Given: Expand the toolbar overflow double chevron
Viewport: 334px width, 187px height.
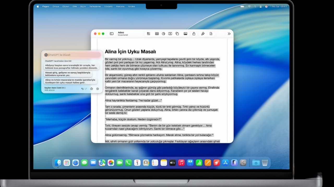Looking at the screenshot, I should (x=229, y=34).
